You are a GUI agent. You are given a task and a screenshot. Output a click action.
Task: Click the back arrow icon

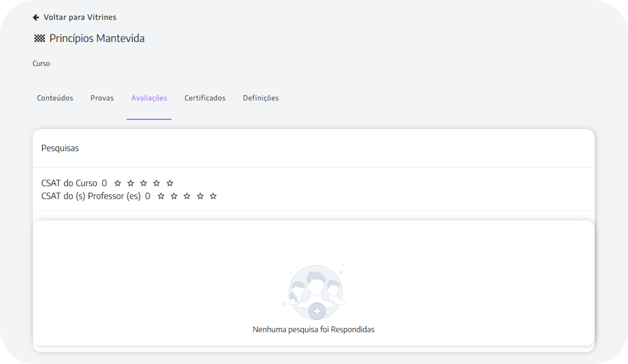(36, 17)
